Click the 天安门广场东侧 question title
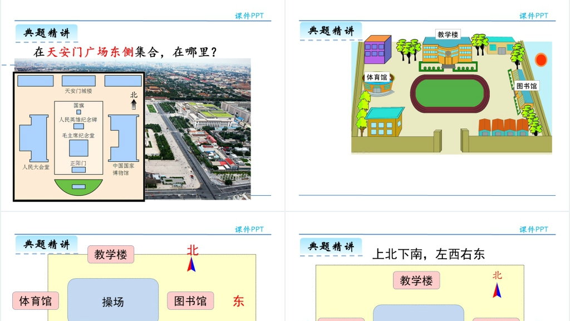 pyautogui.click(x=125, y=52)
